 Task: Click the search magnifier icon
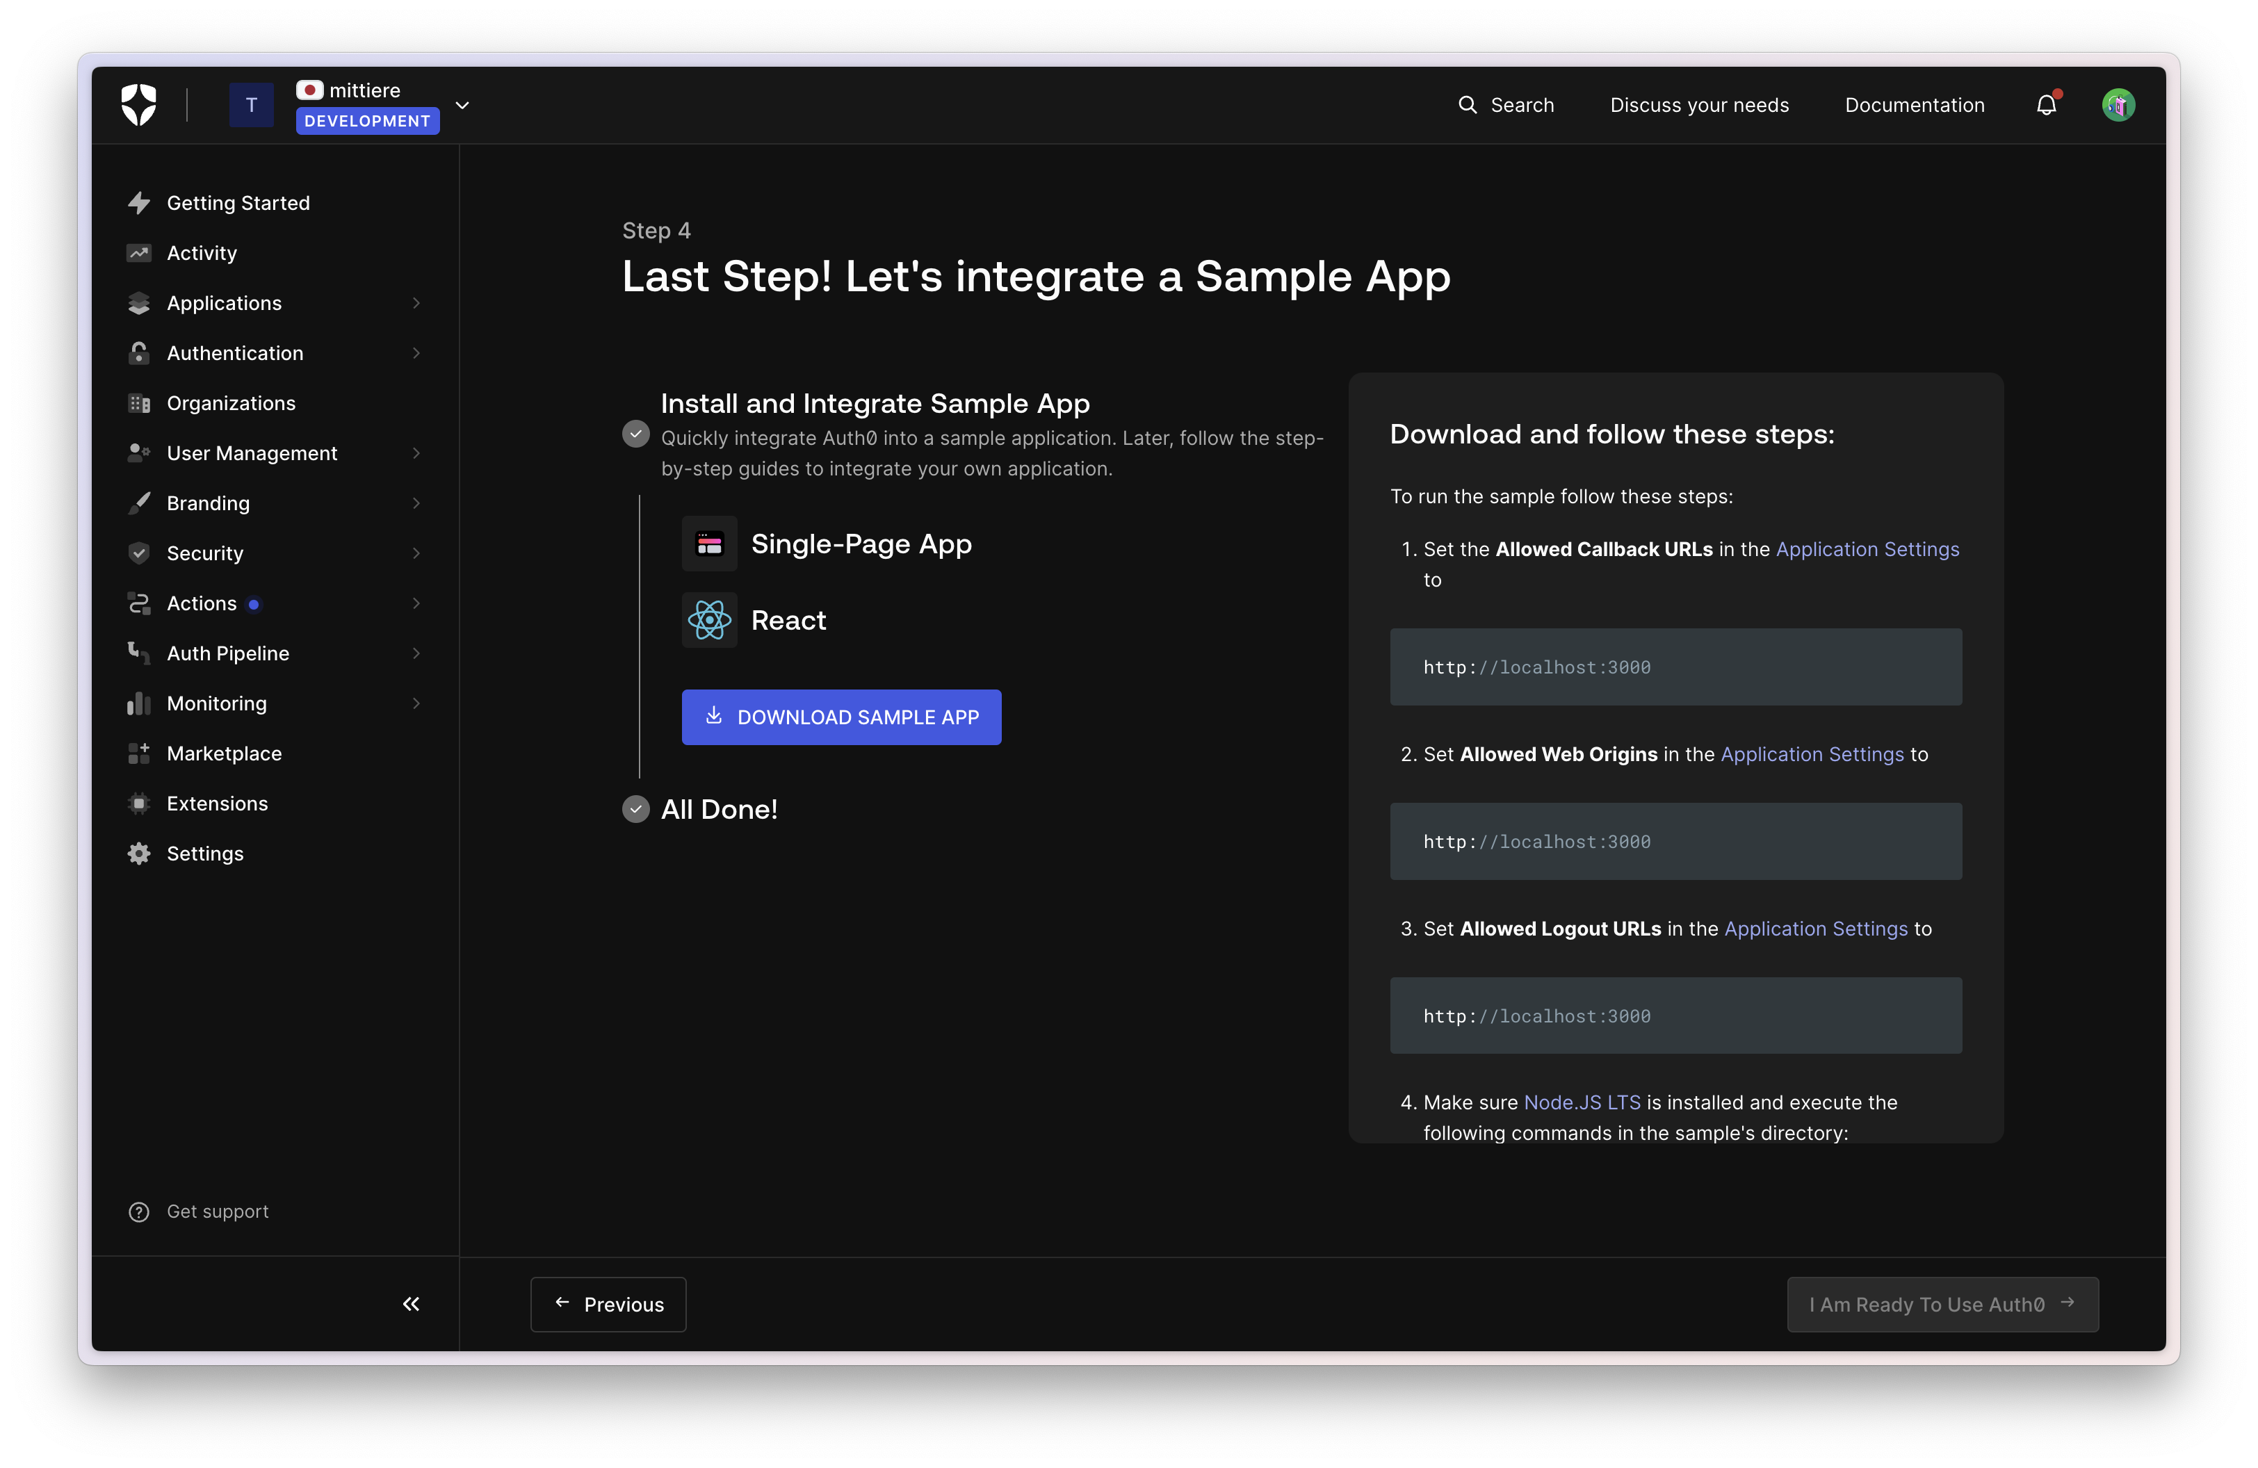[x=1467, y=105]
